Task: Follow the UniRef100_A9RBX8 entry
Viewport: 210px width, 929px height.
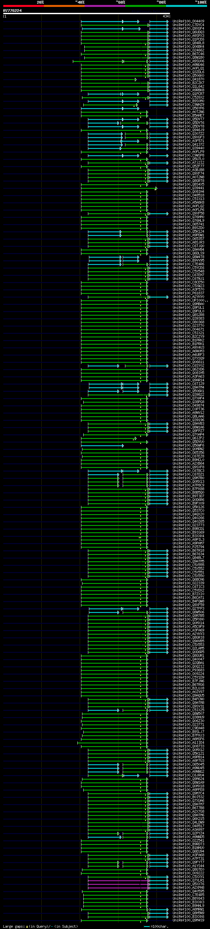Action: tap(188, 90)
